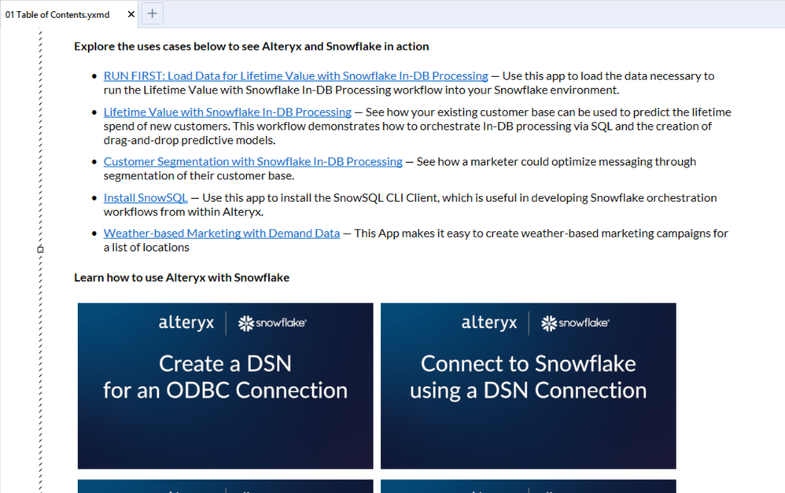Select heading 'Explore the uses cases below'
785x493 pixels.
point(252,46)
